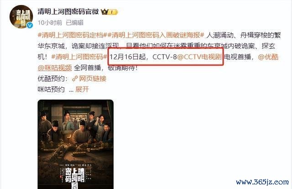This screenshot has width=292, height=189.
Task: Open hashtag #清明上河图密码入画破谜海报#
Action: pos(156,35)
